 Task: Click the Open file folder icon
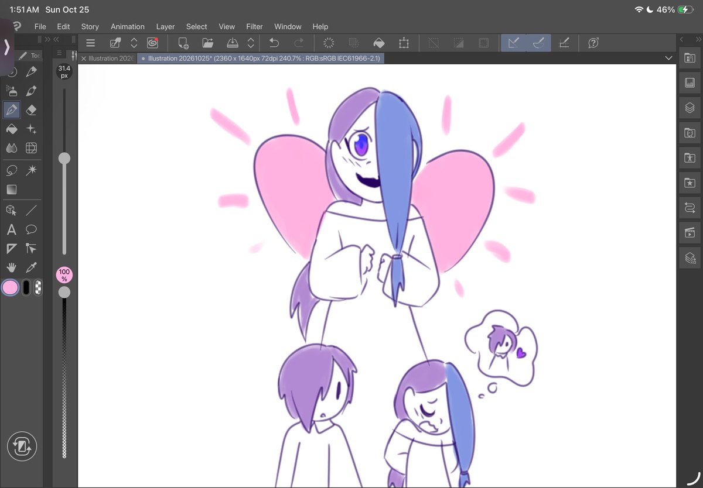[207, 43]
